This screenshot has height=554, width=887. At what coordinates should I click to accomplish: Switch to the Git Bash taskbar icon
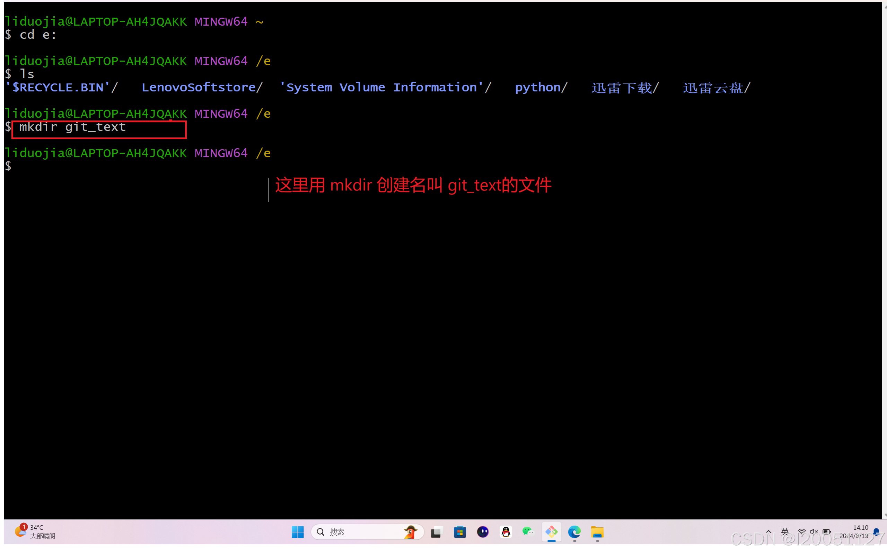coord(551,531)
